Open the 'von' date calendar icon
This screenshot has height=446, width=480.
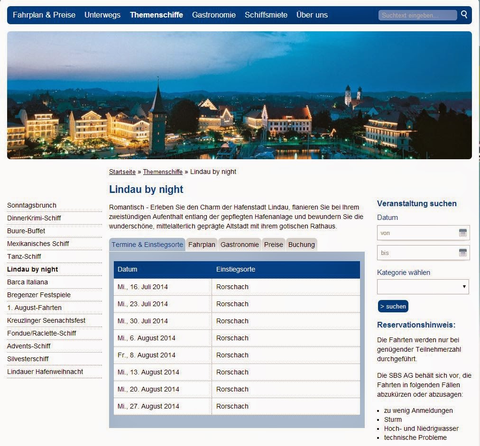click(463, 233)
